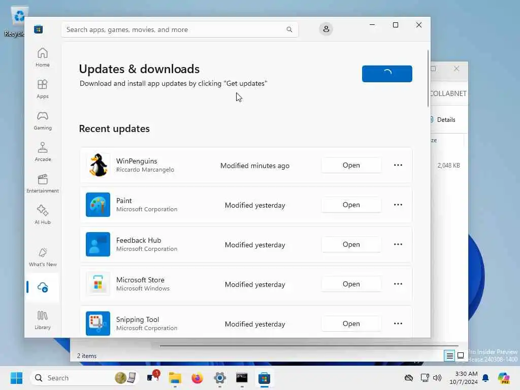Open more options for Paint
The height and width of the screenshot is (390, 520).
click(398, 205)
